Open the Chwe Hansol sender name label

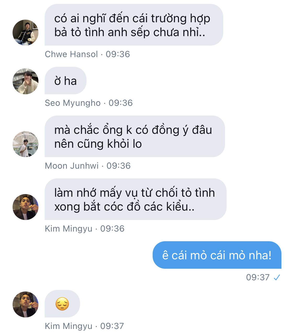tap(71, 54)
